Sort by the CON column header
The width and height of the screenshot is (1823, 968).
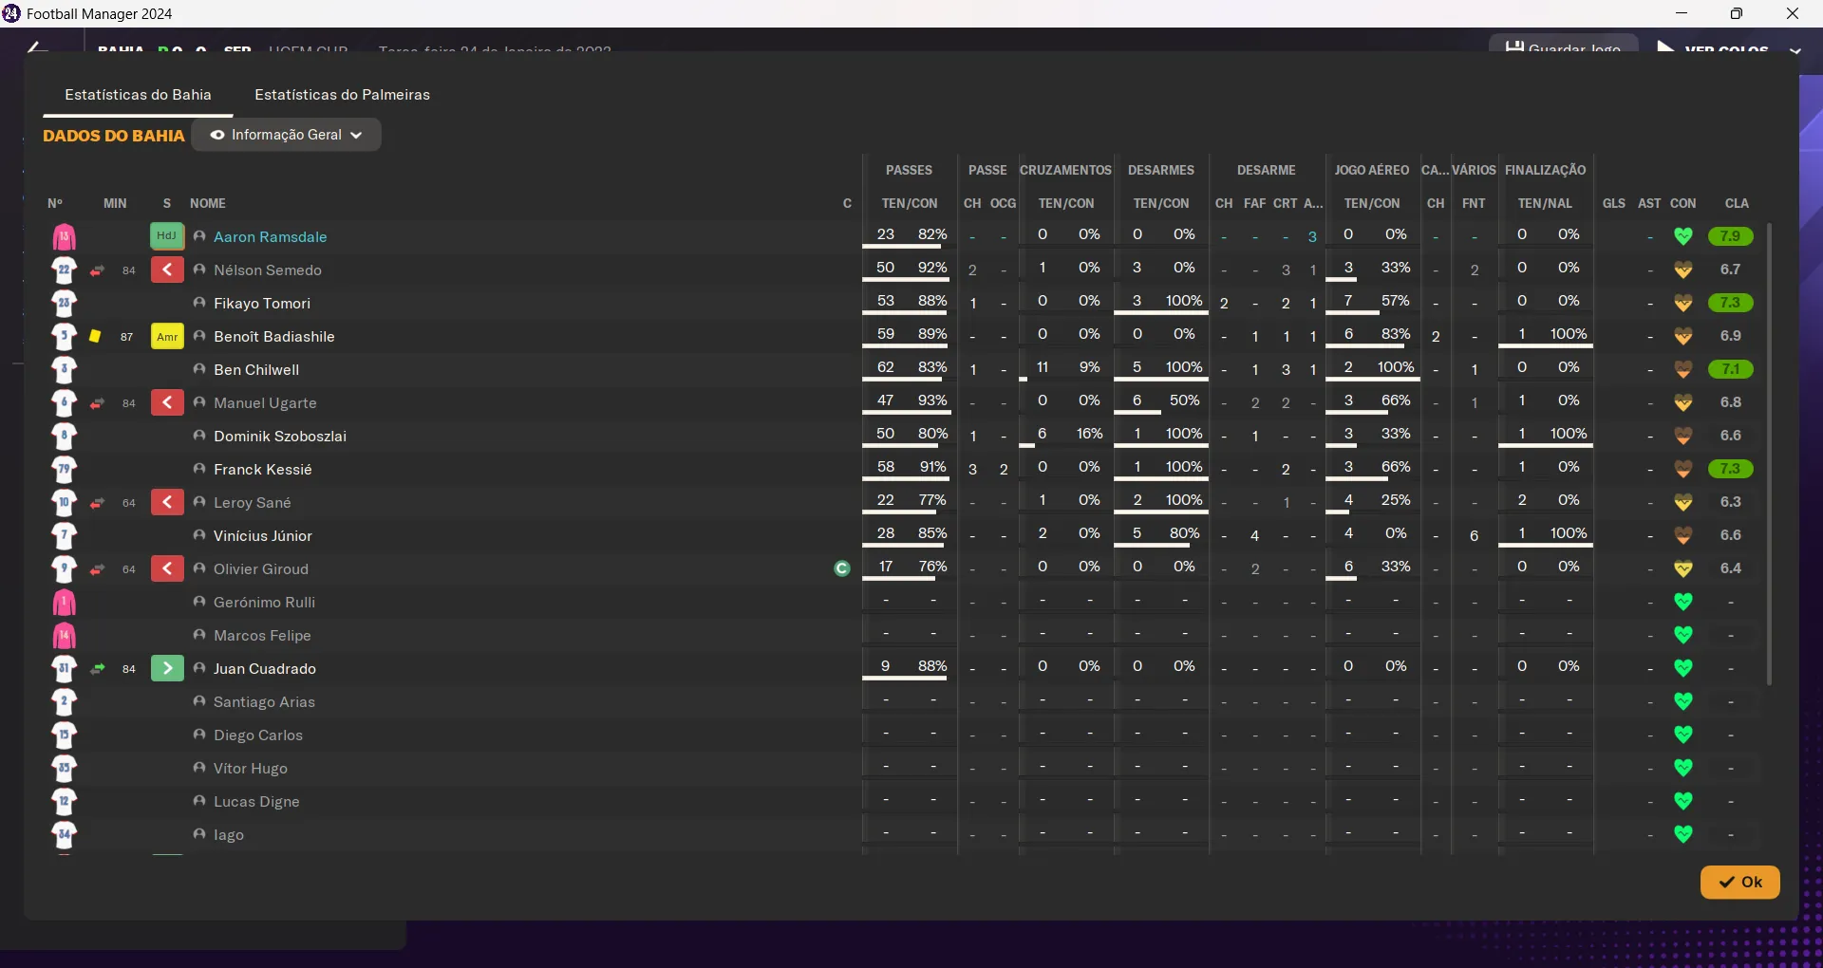click(1683, 203)
